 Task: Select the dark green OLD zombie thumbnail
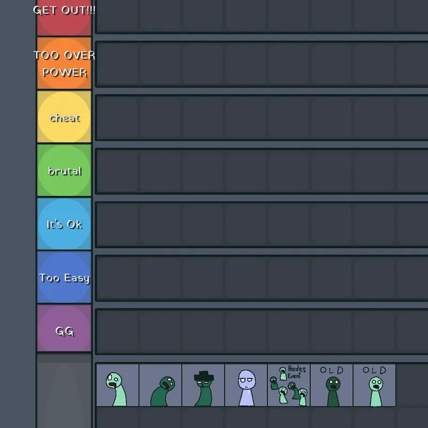[x=332, y=385]
